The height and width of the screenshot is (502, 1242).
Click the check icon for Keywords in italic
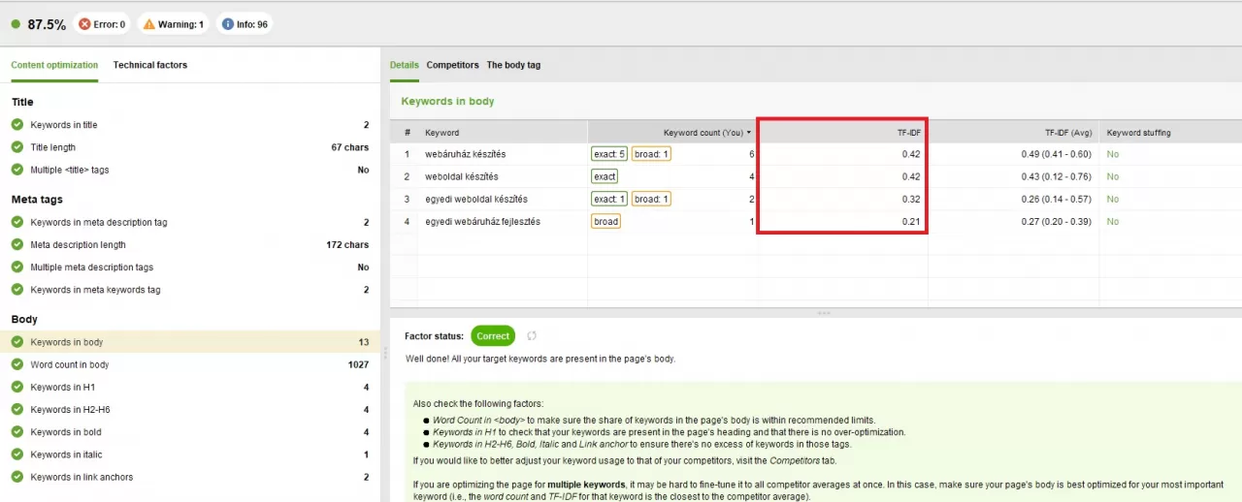17,455
